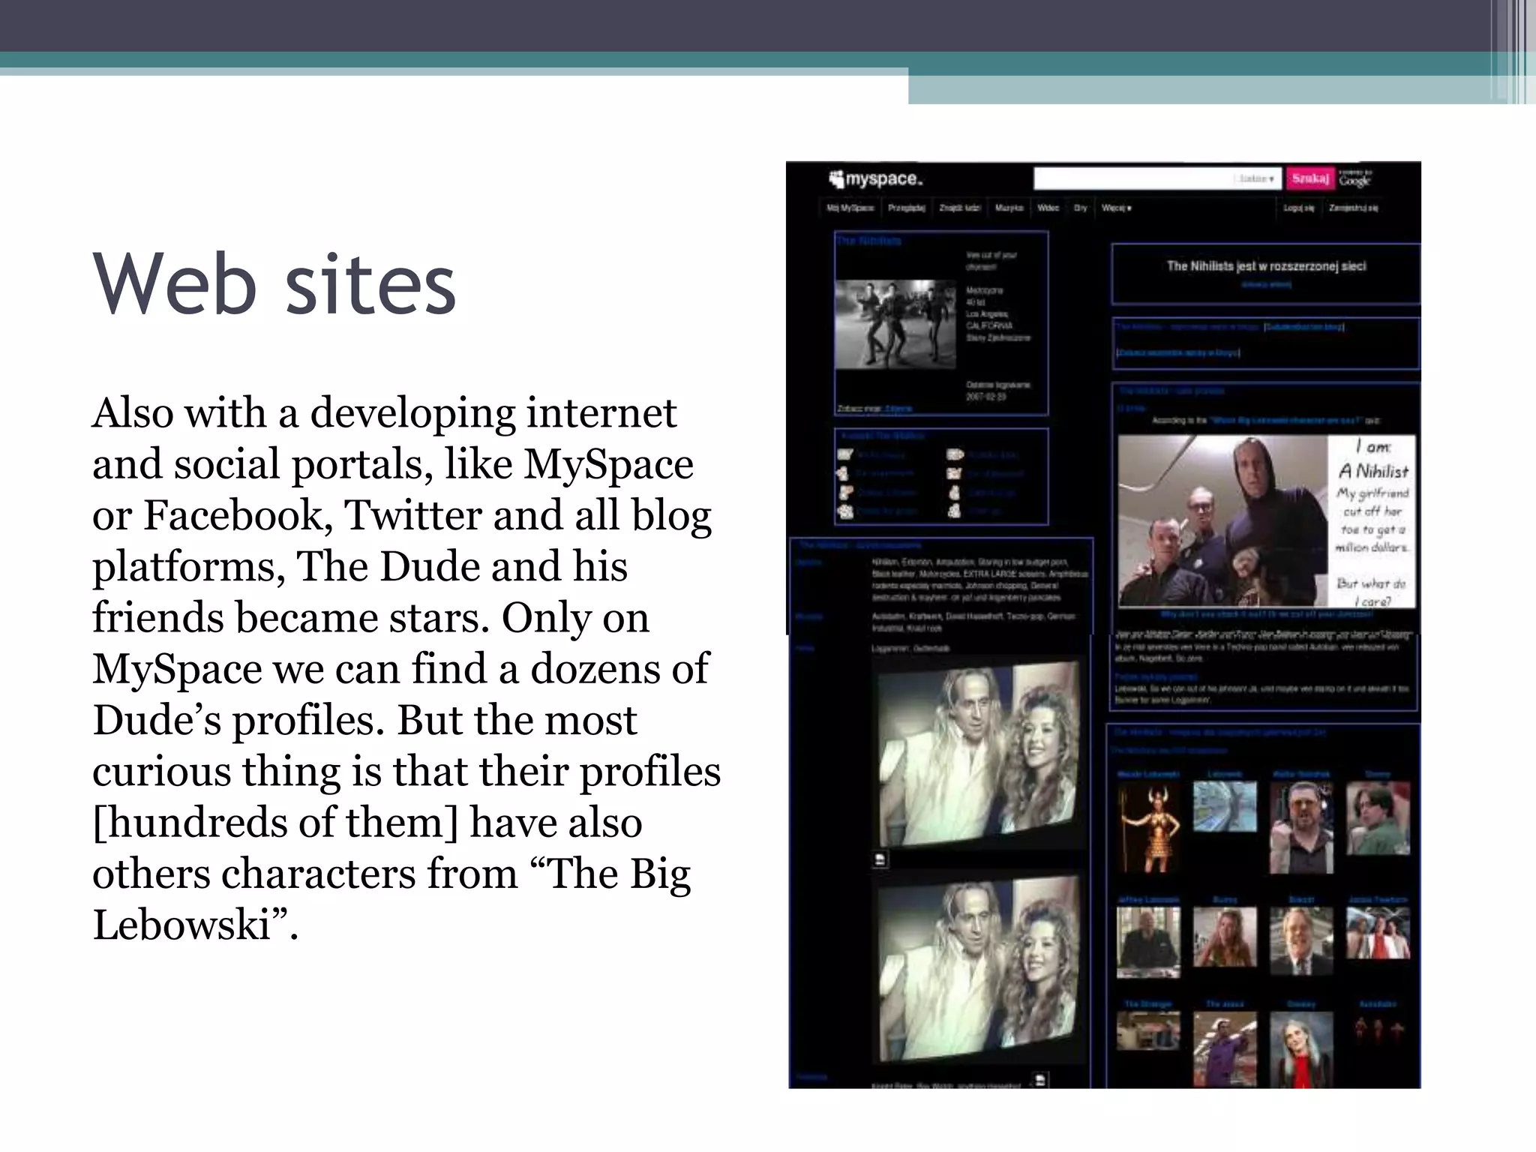The height and width of the screenshot is (1152, 1536).
Task: Open the search category dropdown inside the search box
Action: [x=1256, y=179]
